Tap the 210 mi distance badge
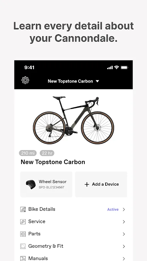This screenshot has width=147, height=261. tap(28, 153)
